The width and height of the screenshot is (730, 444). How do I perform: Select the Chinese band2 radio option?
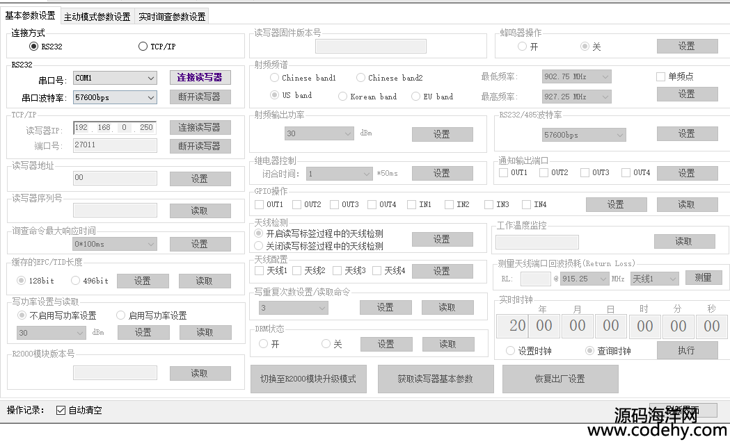pos(361,78)
